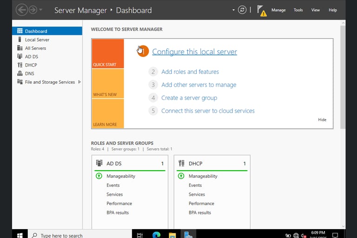Hide the welcome panel
357x238 pixels.
pos(322,119)
